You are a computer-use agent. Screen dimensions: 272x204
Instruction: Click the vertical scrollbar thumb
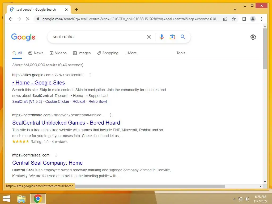click(x=265, y=49)
